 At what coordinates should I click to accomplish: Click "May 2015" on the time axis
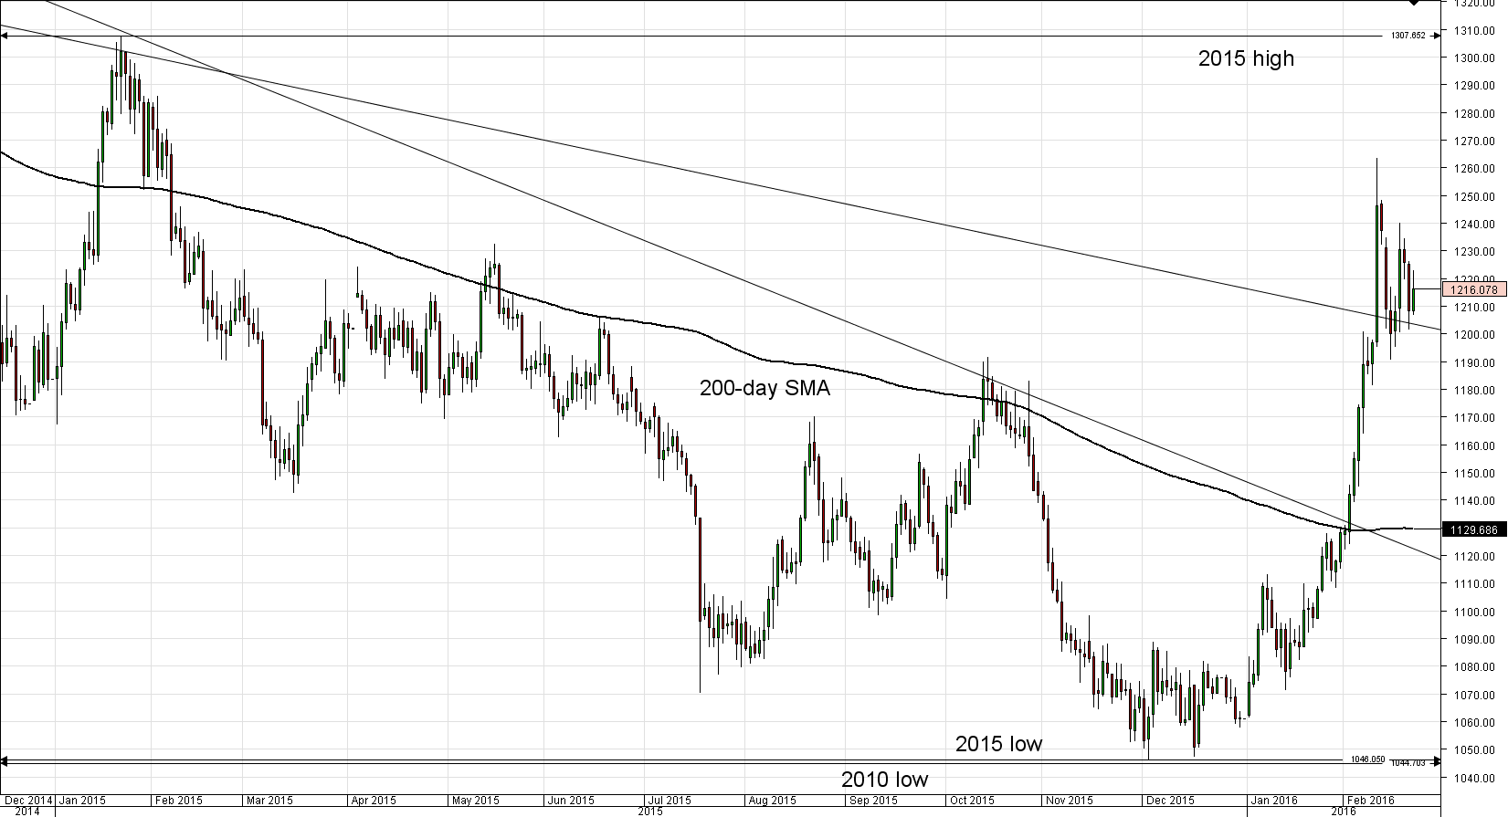tap(474, 801)
